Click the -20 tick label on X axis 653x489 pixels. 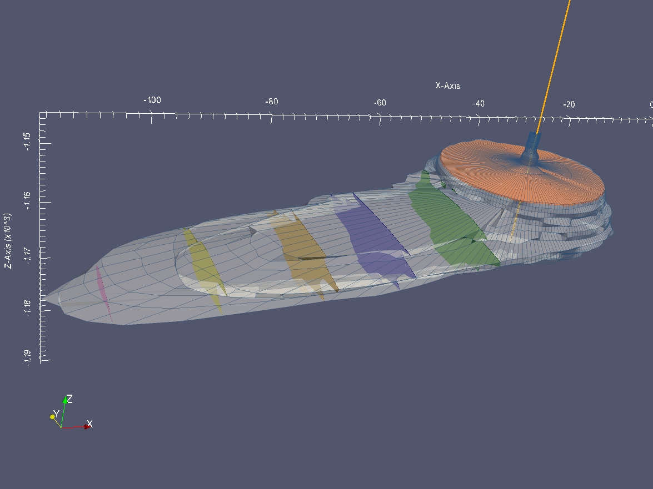(569, 104)
